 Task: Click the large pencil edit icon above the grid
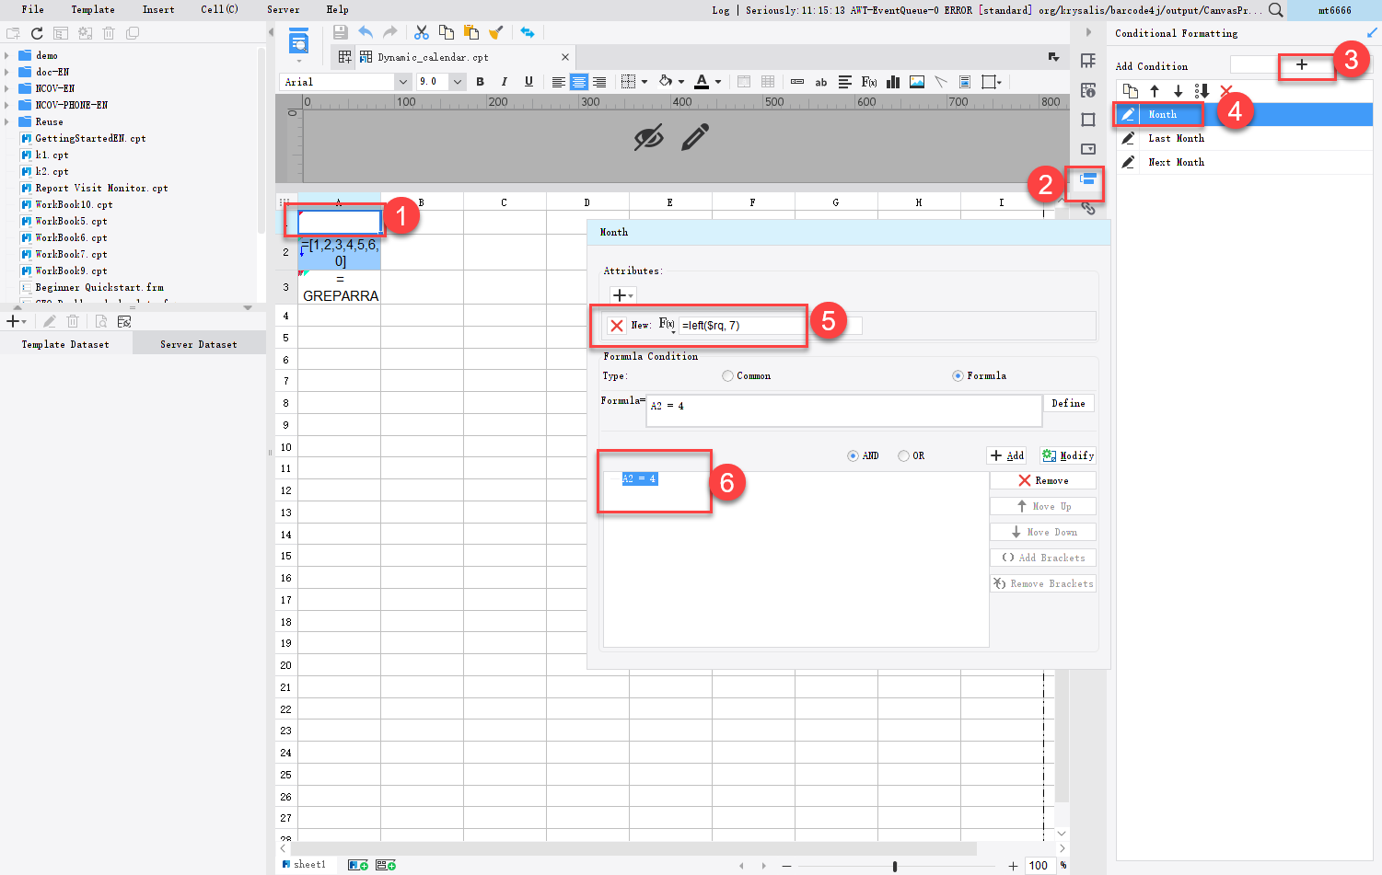(x=695, y=137)
